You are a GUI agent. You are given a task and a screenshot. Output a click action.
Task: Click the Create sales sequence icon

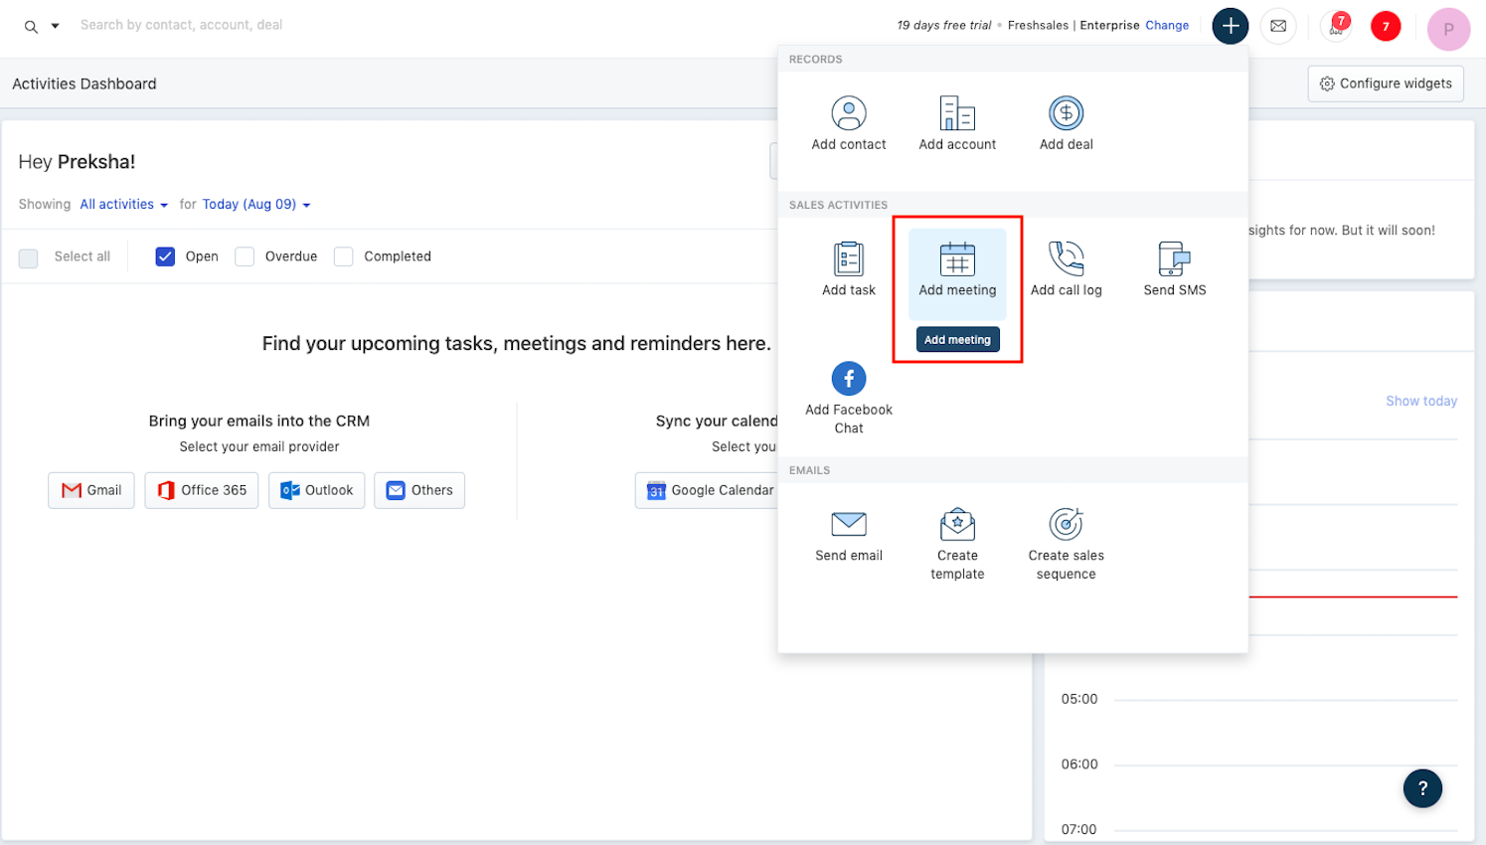point(1066,525)
